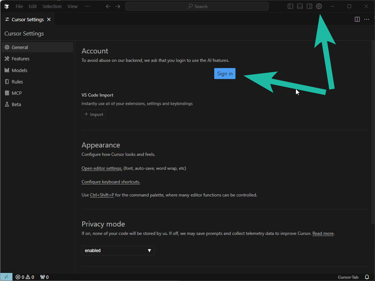Open the Edit menu
375x281 pixels.
(33, 7)
